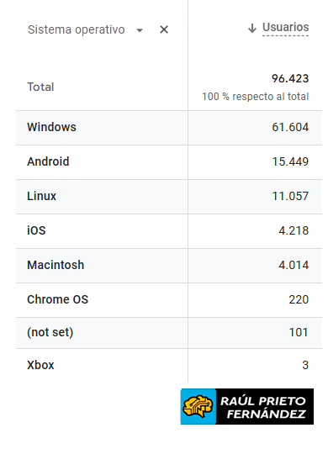
Task: Click the total users figure 96.423
Action: [x=290, y=78]
